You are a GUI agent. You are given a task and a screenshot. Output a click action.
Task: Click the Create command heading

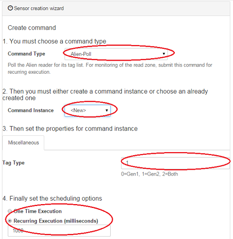click(32, 28)
